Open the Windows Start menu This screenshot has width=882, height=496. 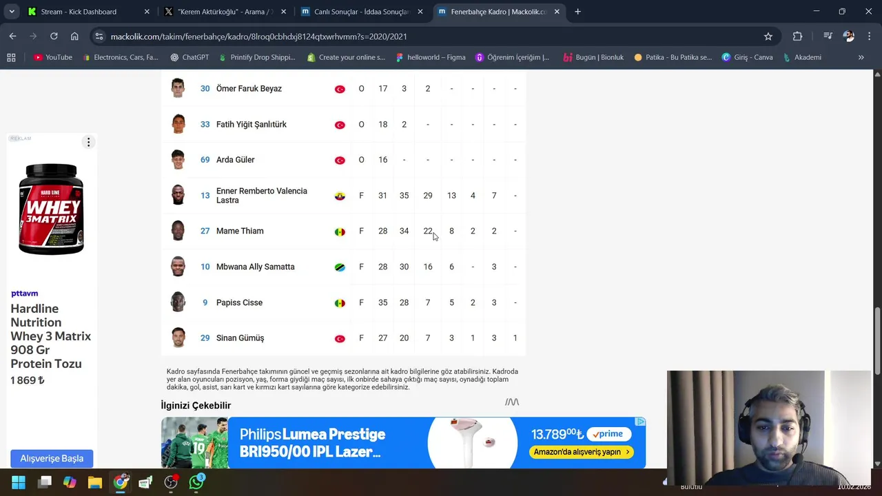point(19,482)
